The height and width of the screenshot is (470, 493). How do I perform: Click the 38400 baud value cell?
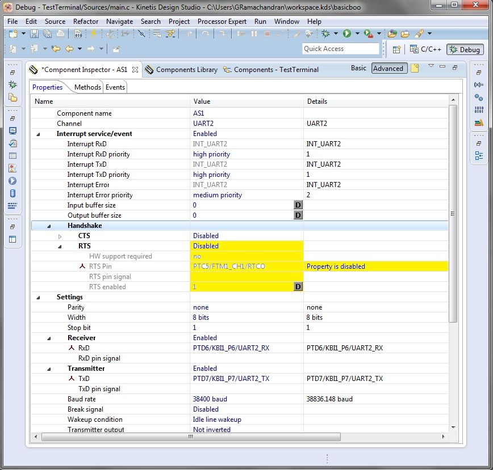click(x=246, y=399)
